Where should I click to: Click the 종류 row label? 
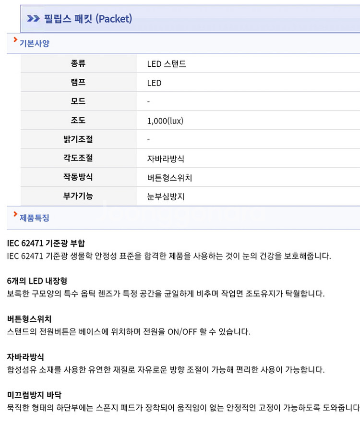point(78,63)
